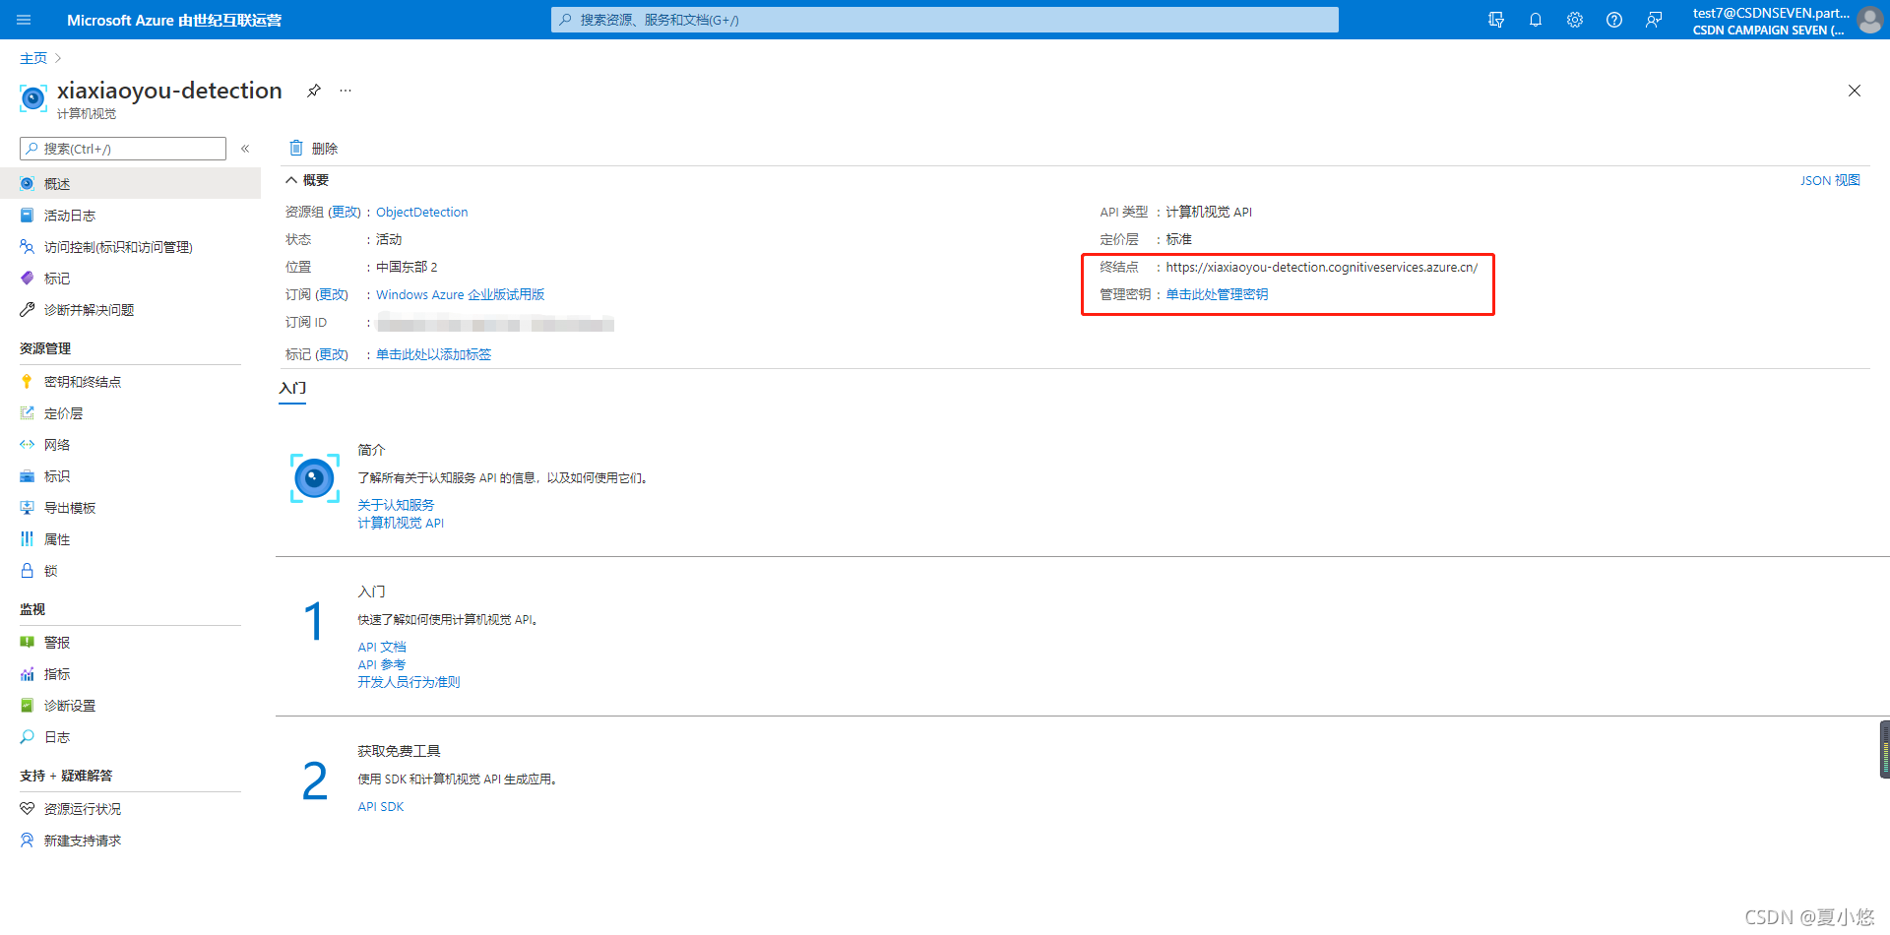Select the endpoint URL text
1890x935 pixels.
click(1321, 268)
